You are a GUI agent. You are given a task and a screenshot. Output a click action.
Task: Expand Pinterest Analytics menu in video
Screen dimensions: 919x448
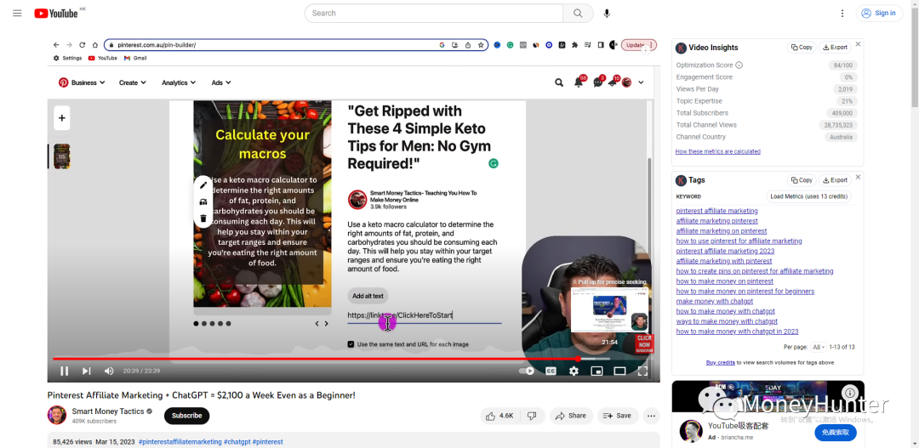(179, 82)
